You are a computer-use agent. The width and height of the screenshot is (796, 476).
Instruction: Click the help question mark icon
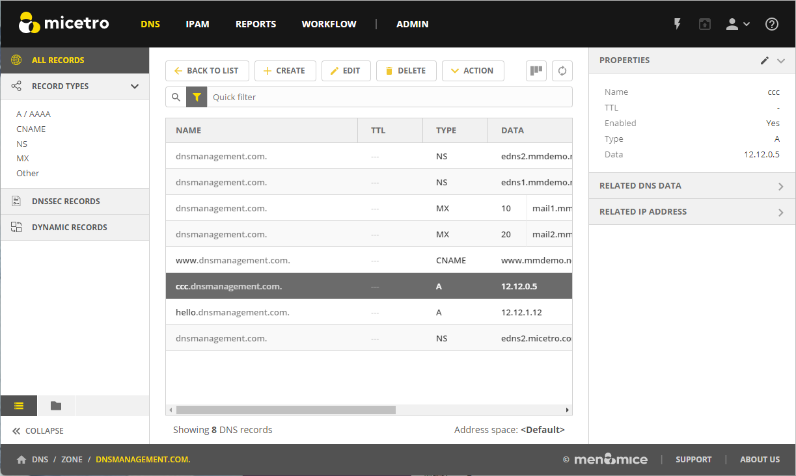click(771, 24)
